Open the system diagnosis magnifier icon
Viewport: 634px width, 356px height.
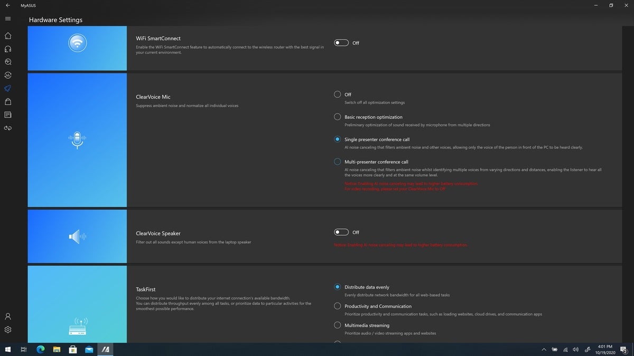pyautogui.click(x=8, y=62)
